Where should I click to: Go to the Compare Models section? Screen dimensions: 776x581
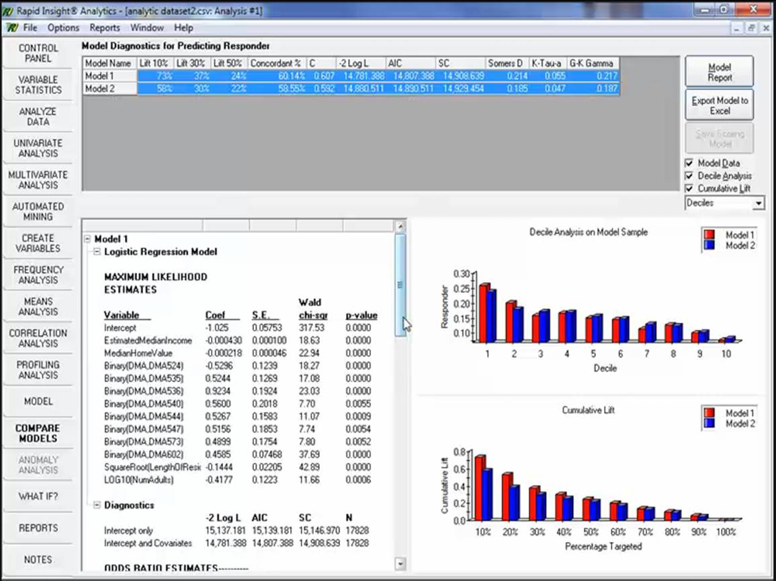(x=38, y=433)
